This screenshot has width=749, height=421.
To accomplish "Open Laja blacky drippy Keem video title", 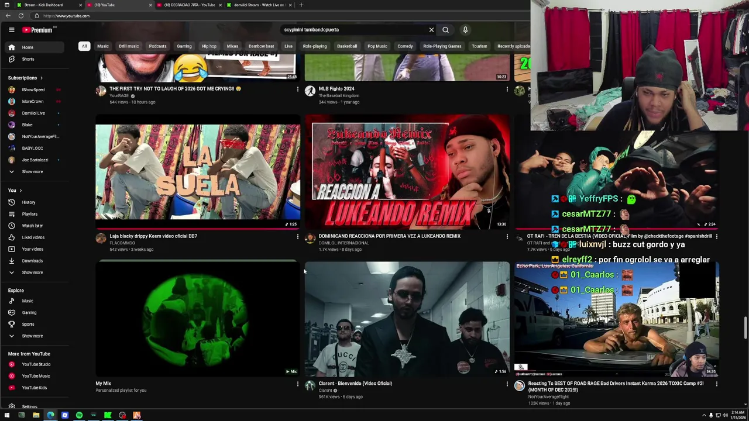I will pyautogui.click(x=153, y=236).
